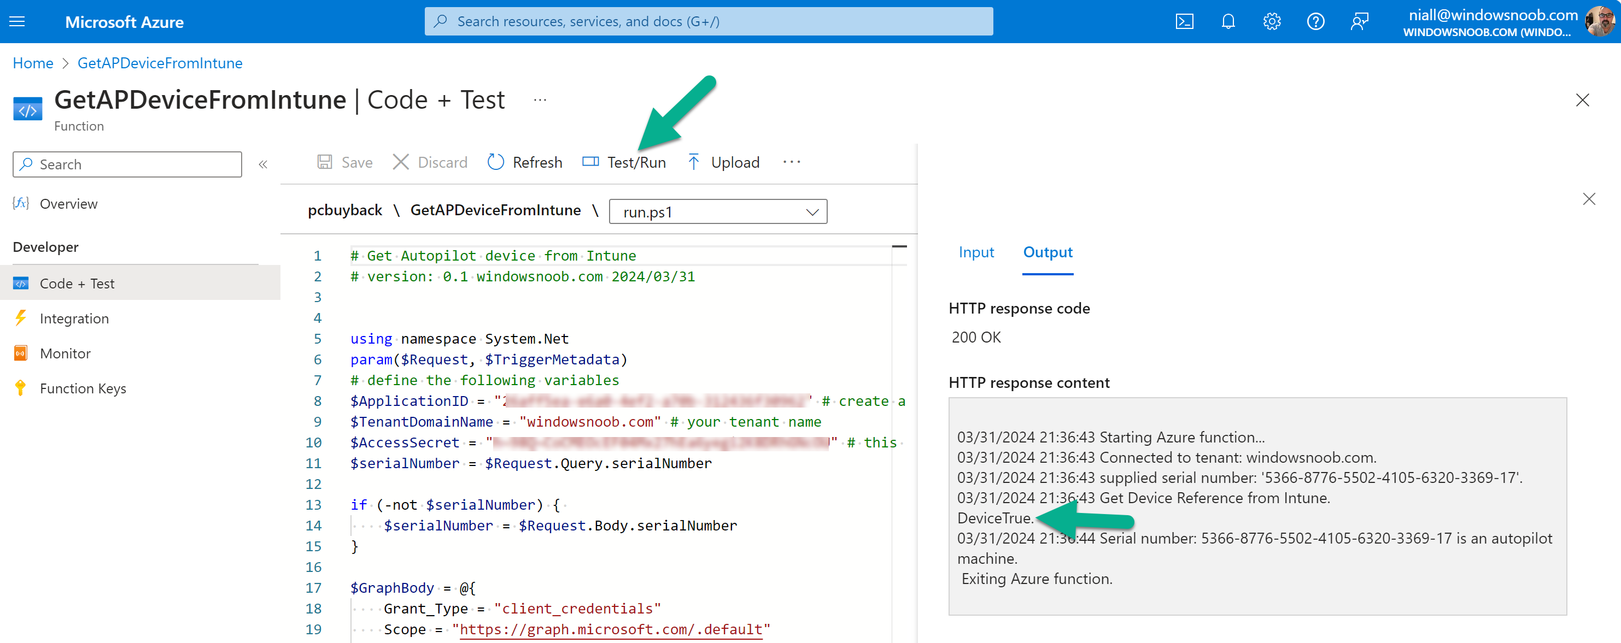Open portal settings gear

click(1272, 22)
